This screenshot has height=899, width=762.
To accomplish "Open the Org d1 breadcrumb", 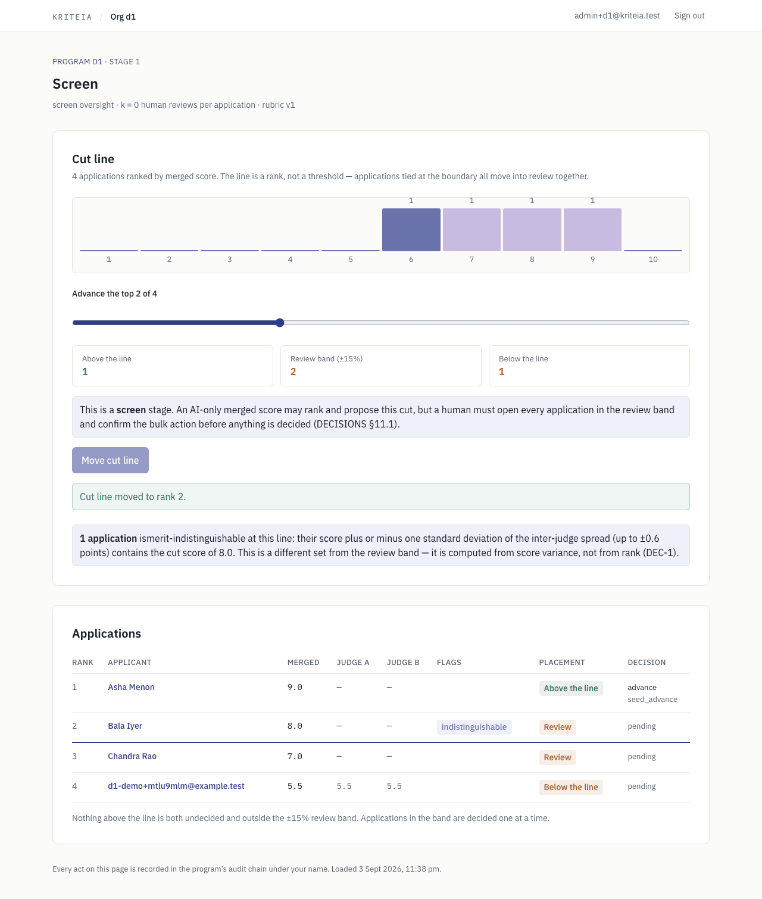I will (x=123, y=17).
